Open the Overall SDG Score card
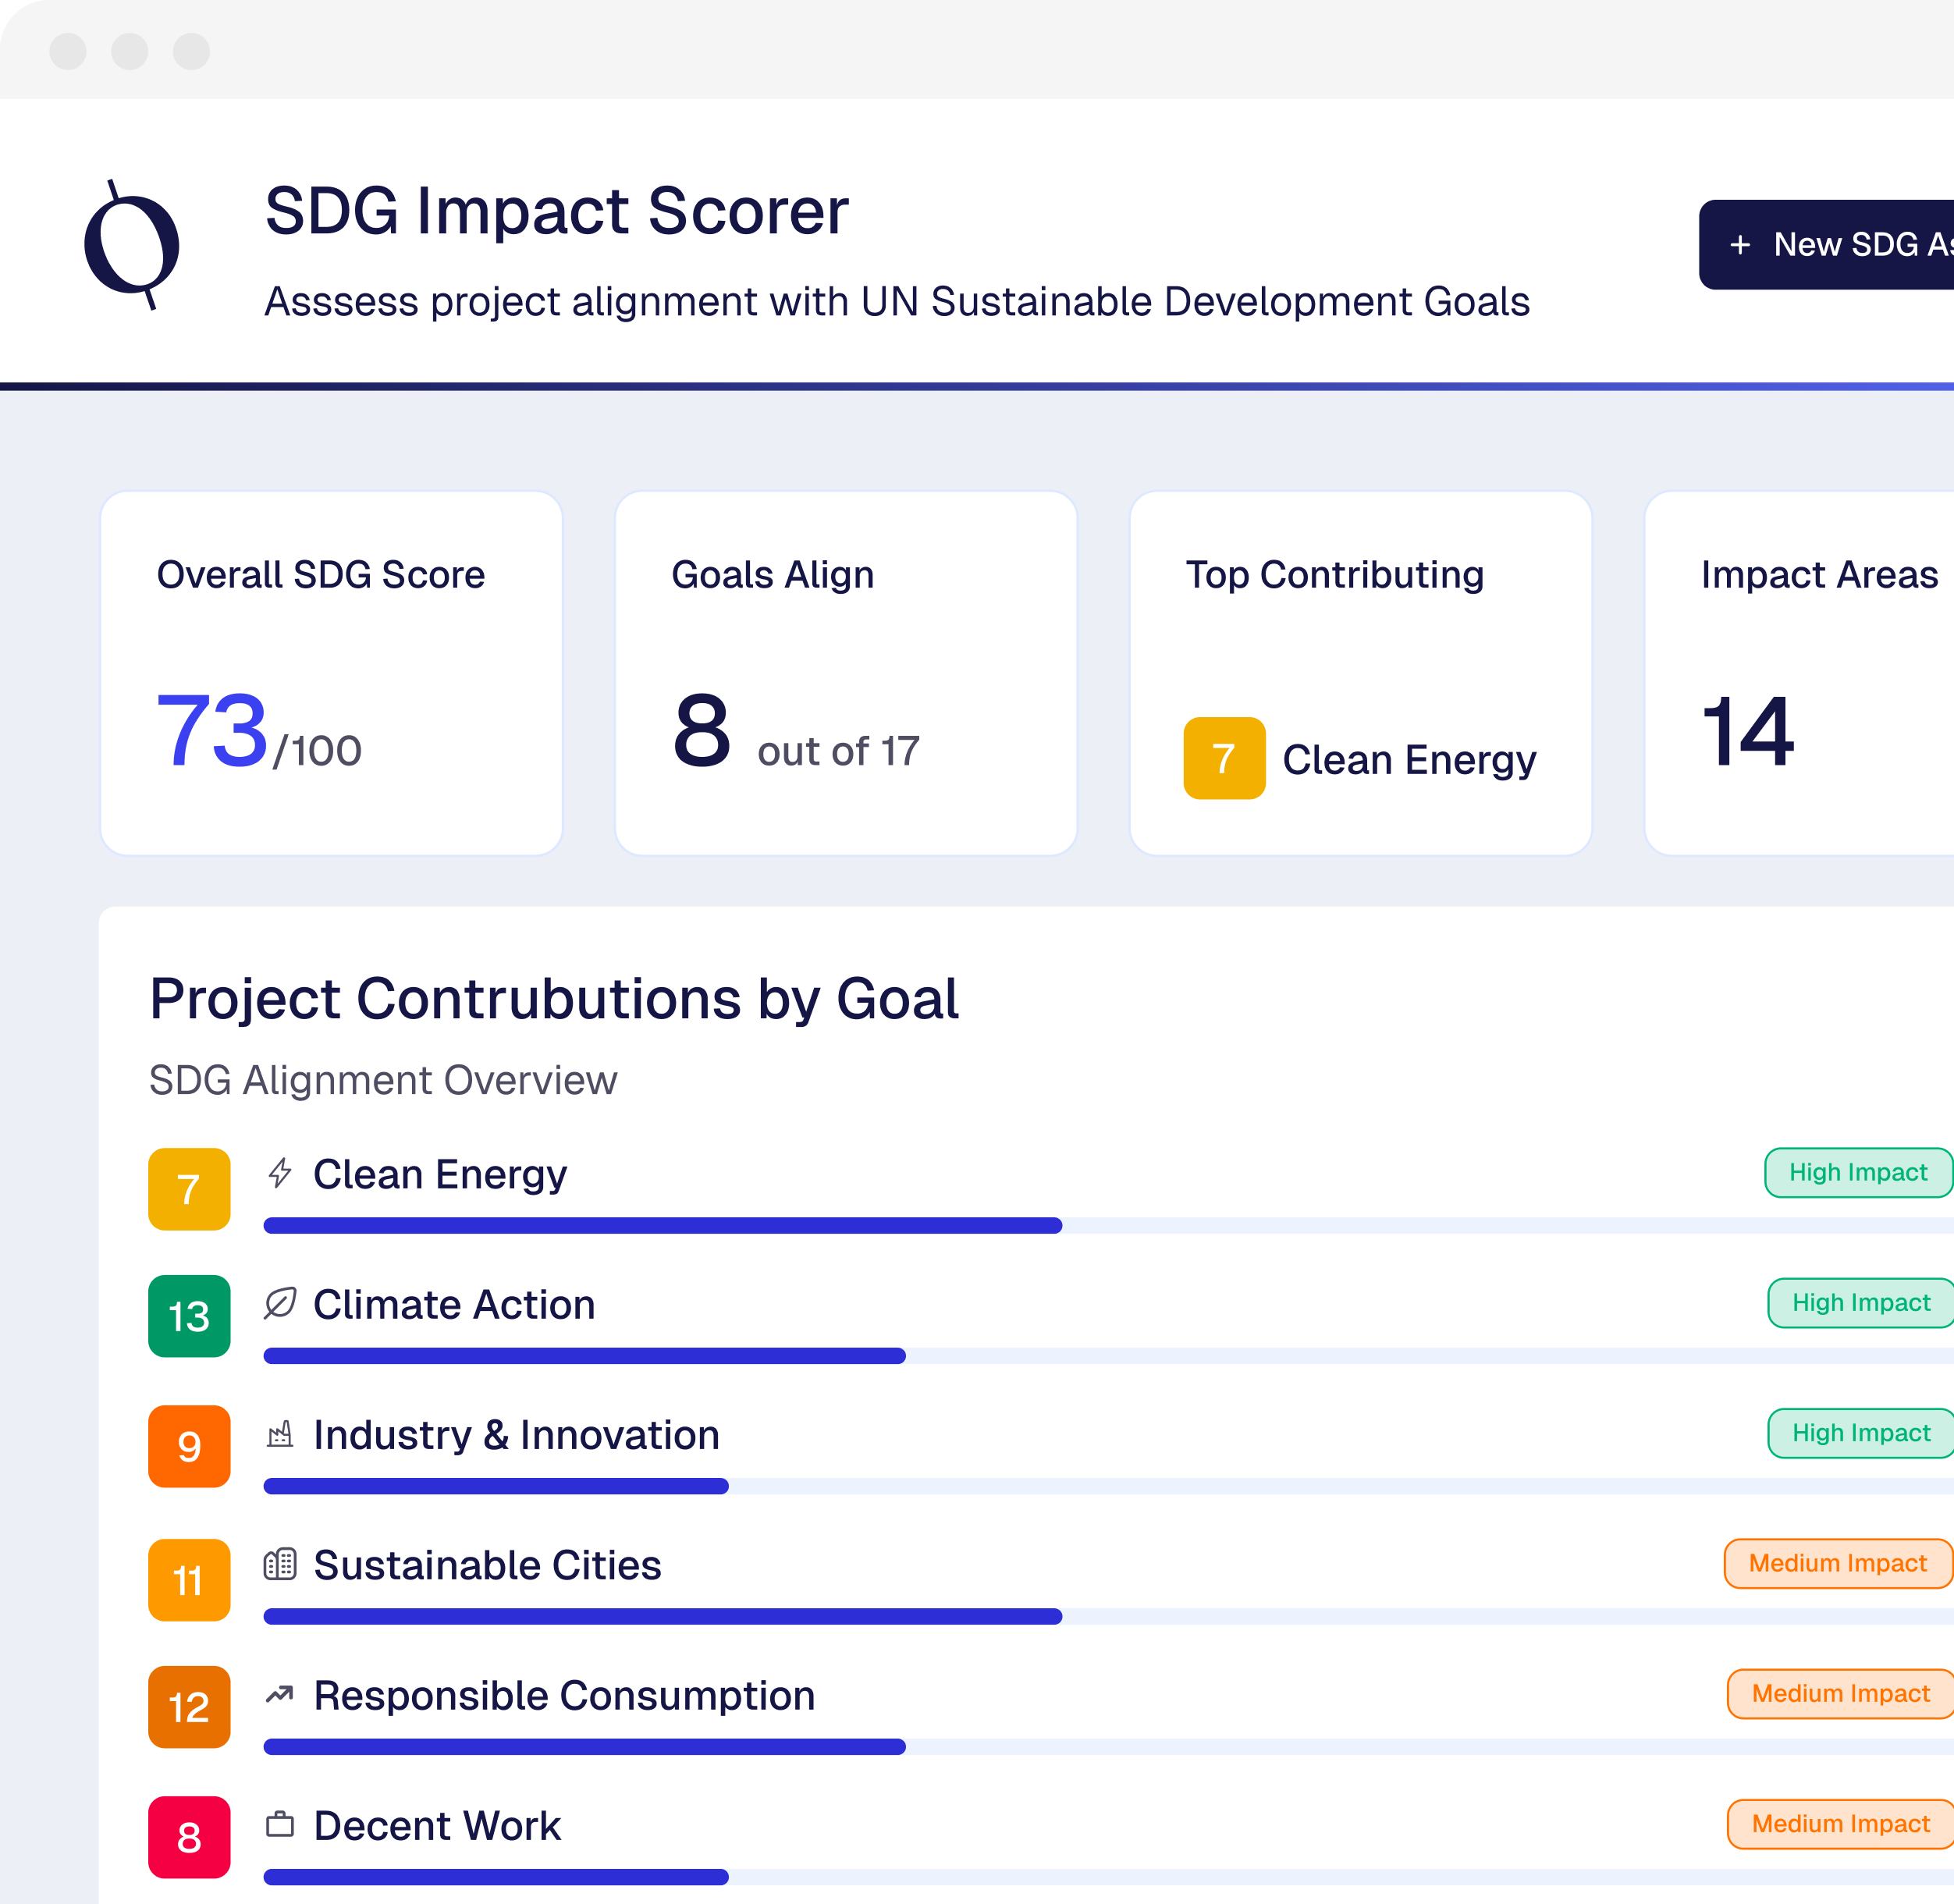 pos(331,672)
